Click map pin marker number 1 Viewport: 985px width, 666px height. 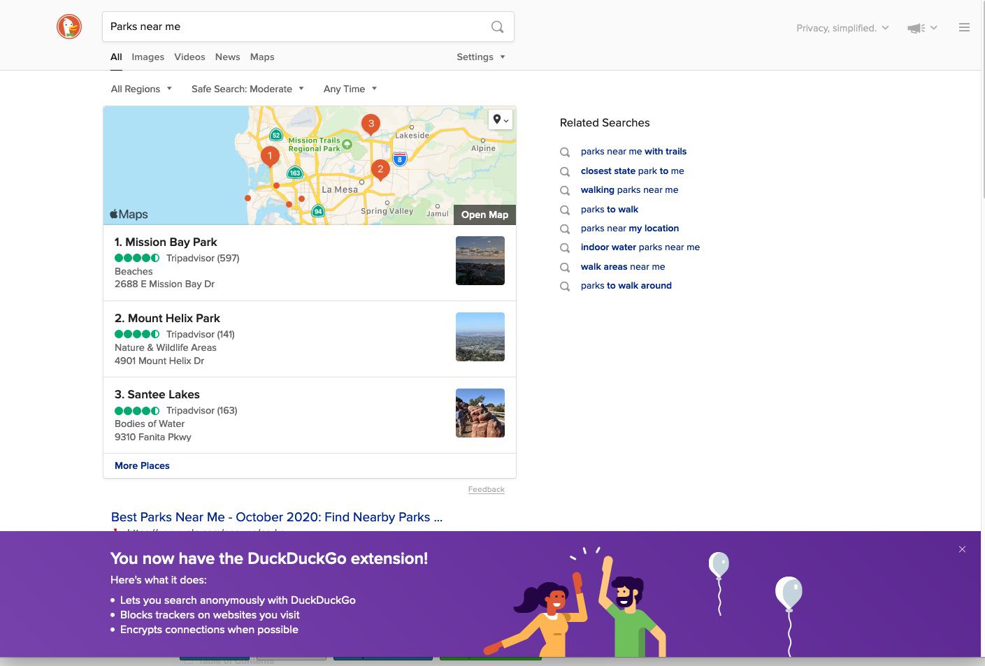click(x=270, y=157)
